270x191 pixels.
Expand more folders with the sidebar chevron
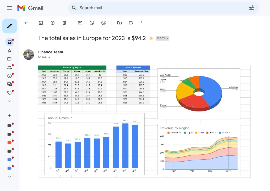10,101
